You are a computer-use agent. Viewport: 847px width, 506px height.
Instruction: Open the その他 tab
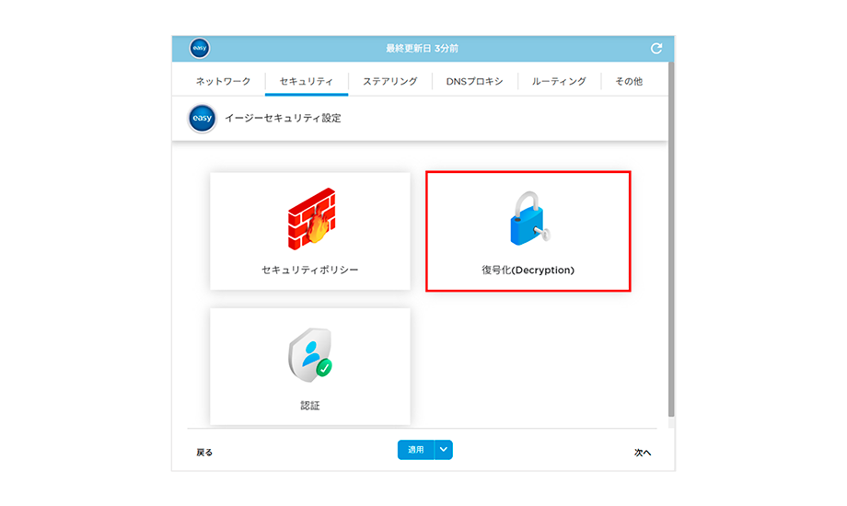tap(628, 82)
